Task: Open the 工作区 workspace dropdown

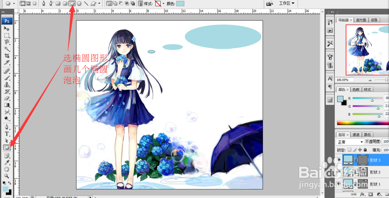Action: (287, 3)
